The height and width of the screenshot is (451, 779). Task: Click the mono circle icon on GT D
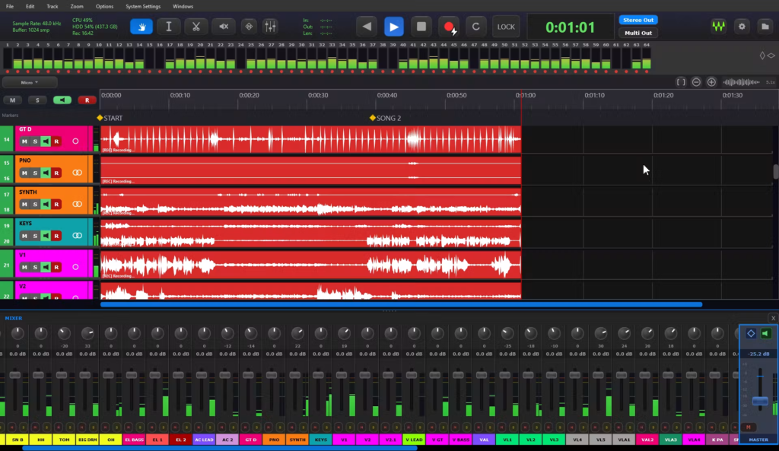point(75,141)
